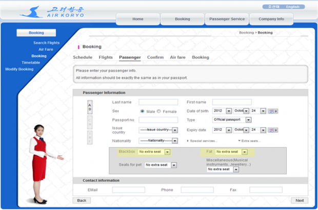Open Passenger Service navigation item
318x210 pixels.
coord(227,19)
